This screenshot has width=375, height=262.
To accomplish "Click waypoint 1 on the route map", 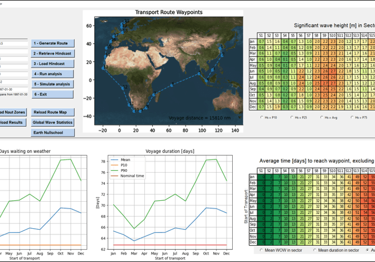I will 220,49.
